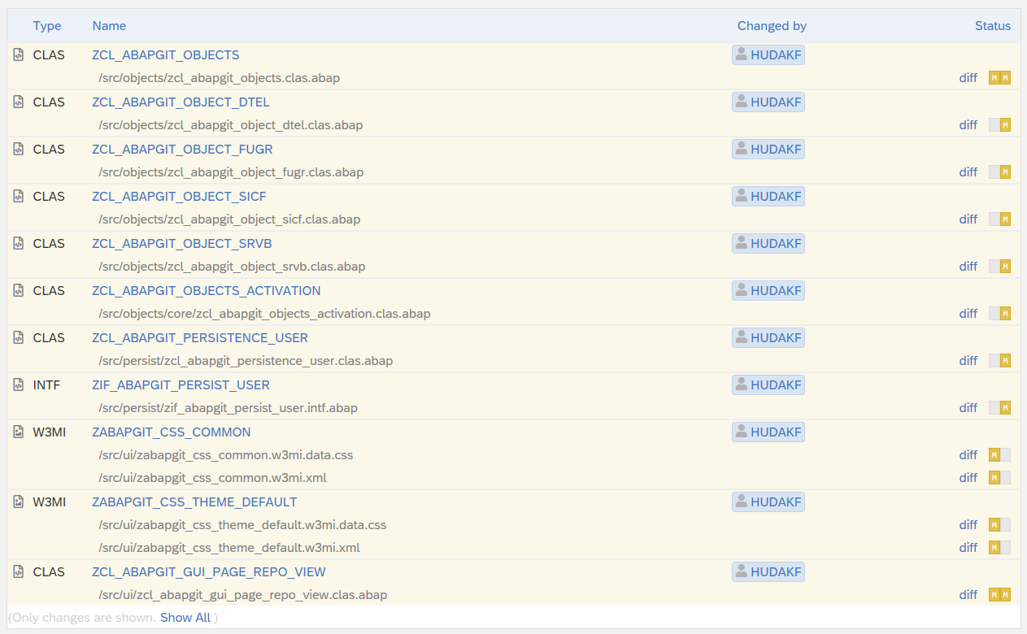Open the ZCL_ABAPGIT_OBJECTS_ACTIVATION class link
1027x634 pixels.
pyautogui.click(x=207, y=290)
